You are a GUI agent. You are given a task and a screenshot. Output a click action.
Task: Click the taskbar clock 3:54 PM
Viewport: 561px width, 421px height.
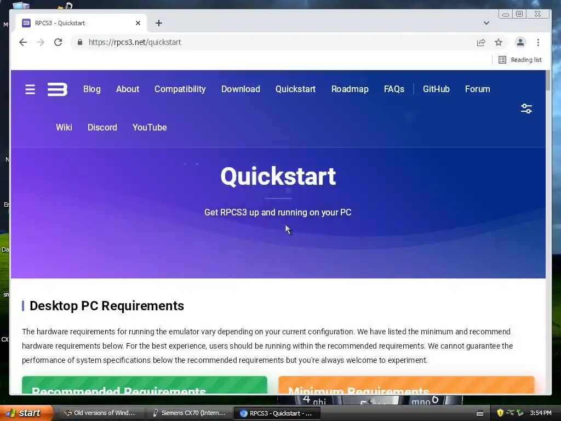(541, 413)
